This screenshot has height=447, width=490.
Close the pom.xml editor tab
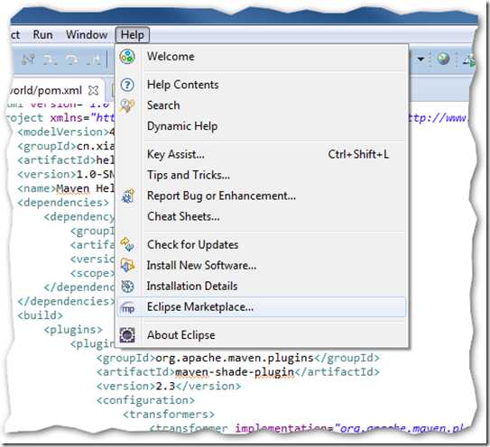93,90
